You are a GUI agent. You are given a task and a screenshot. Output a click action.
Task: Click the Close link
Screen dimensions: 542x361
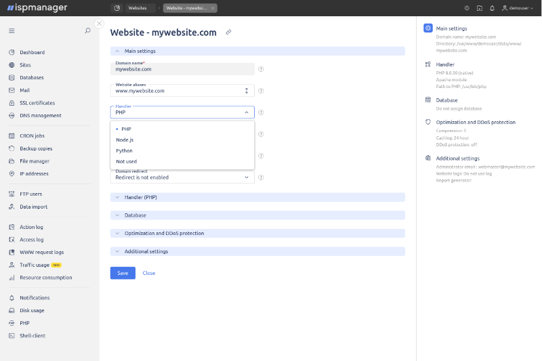click(148, 273)
